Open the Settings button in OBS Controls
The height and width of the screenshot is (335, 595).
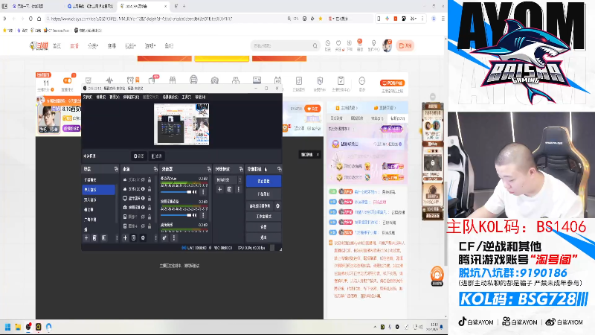click(x=264, y=227)
